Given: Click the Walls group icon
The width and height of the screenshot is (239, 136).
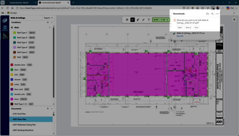Looking at the screenshot, I should 12,27.
